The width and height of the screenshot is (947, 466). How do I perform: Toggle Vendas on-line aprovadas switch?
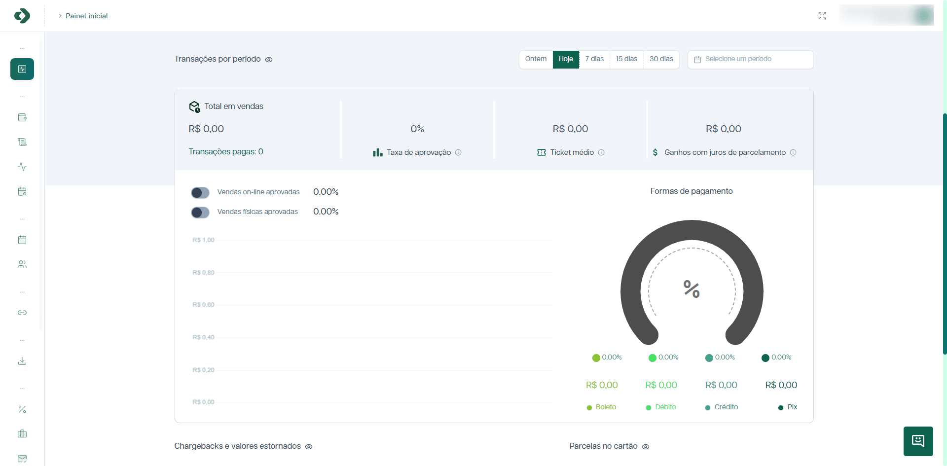(x=200, y=192)
